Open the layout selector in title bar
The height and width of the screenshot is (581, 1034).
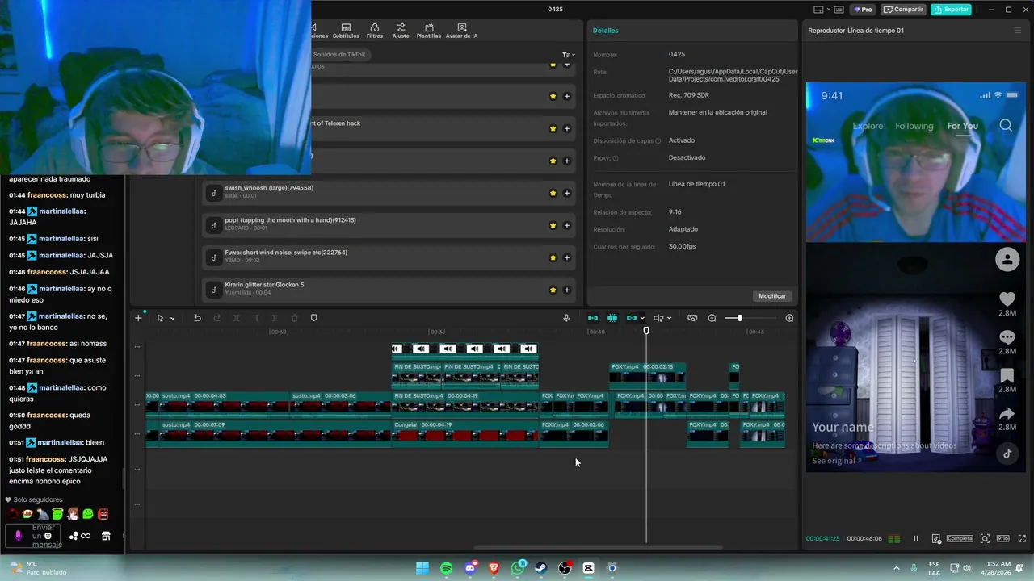822,10
